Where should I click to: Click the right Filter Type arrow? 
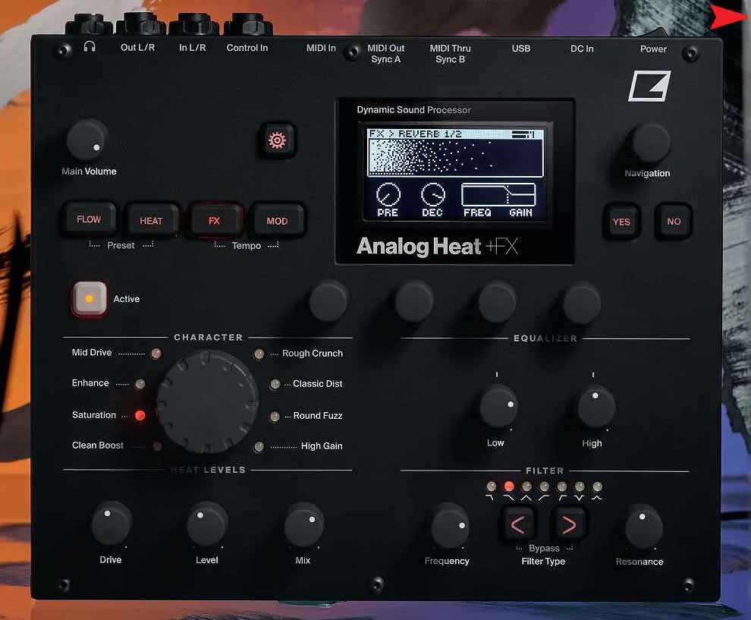click(x=568, y=524)
